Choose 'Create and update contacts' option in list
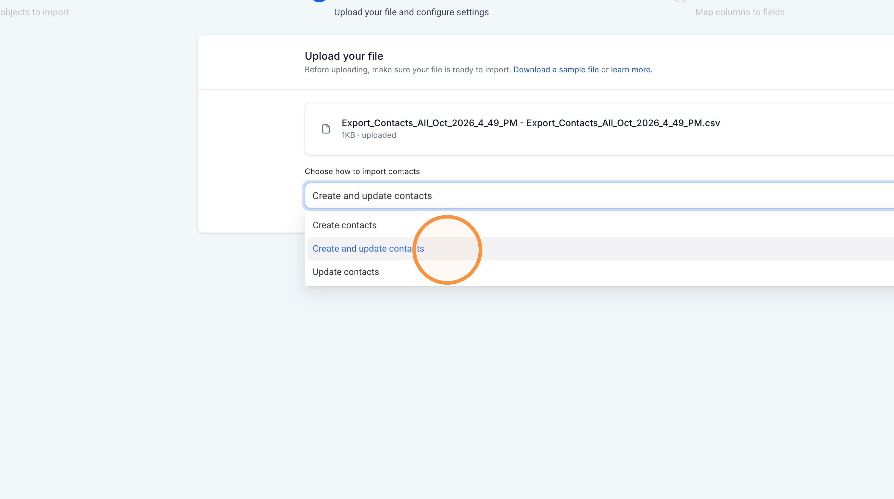894x499 pixels. (600, 248)
